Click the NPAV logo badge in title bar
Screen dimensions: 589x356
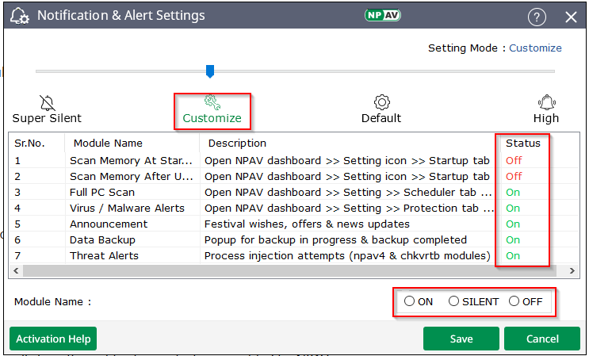click(384, 15)
